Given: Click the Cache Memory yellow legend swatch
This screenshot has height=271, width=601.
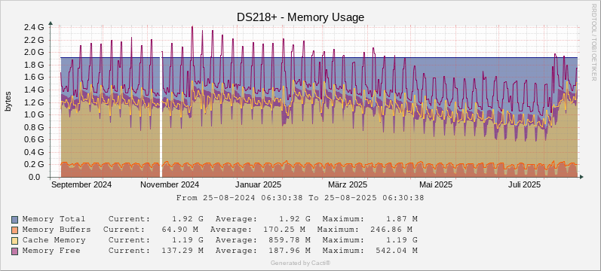Looking at the screenshot, I should [15, 240].
